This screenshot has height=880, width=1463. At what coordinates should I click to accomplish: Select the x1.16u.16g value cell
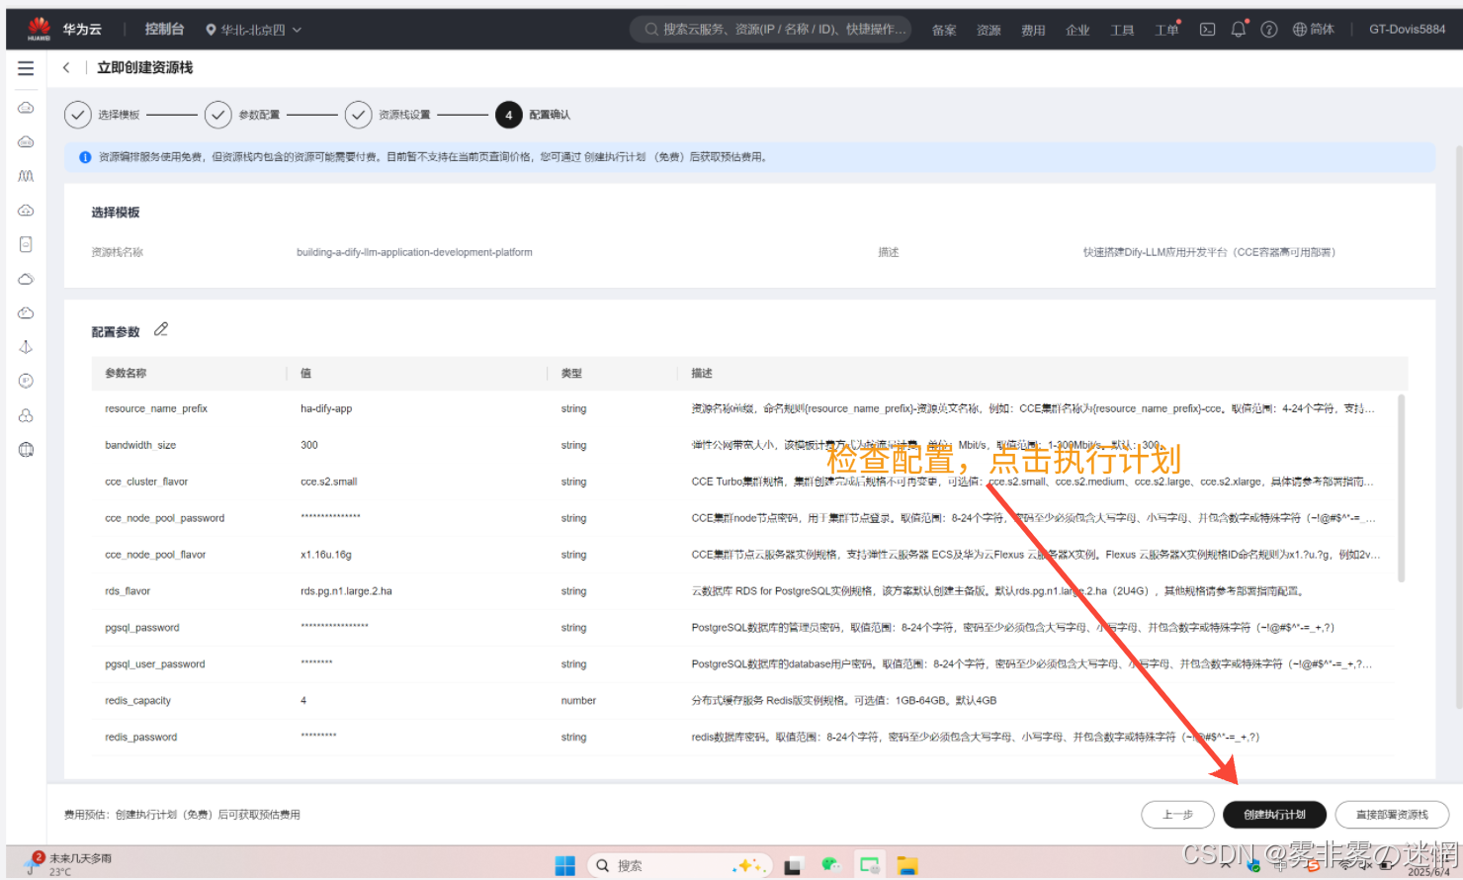click(326, 555)
